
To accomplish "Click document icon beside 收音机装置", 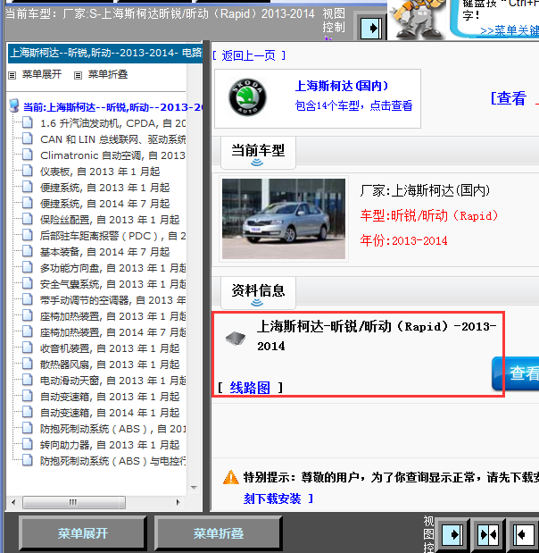I will 27,348.
